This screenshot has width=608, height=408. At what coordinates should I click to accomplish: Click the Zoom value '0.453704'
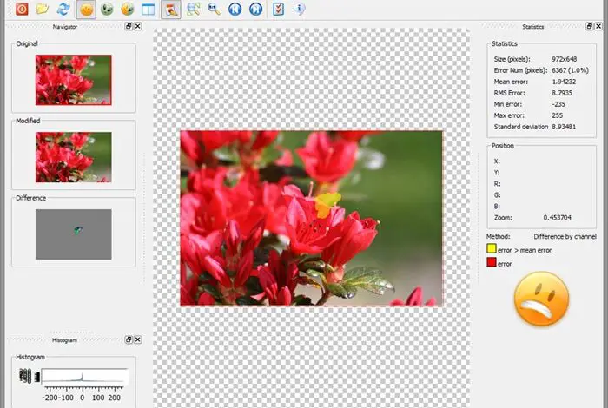tap(558, 217)
